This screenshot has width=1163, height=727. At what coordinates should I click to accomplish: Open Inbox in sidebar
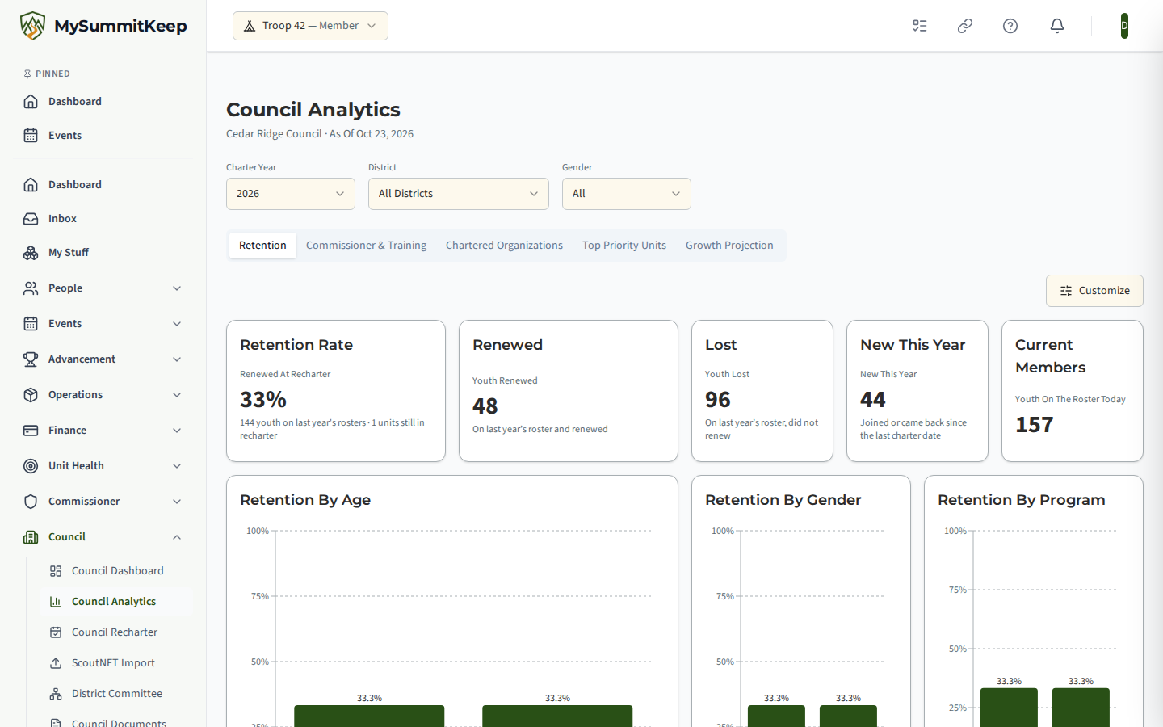103,218
